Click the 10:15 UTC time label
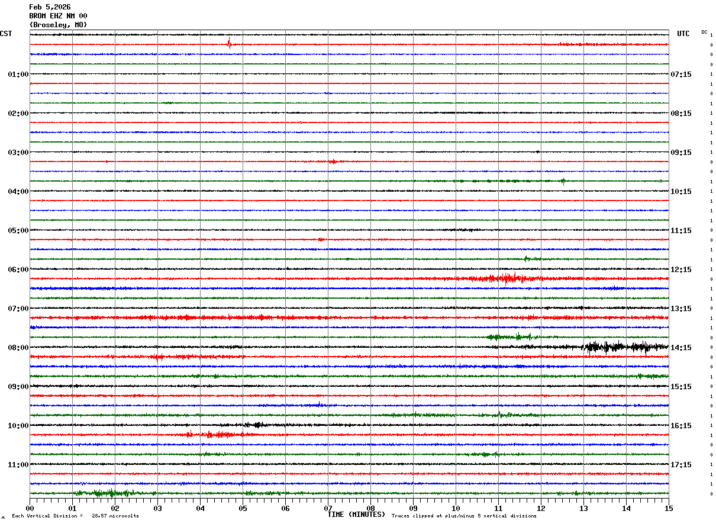Viewport: 716px width, 524px height. [x=681, y=192]
